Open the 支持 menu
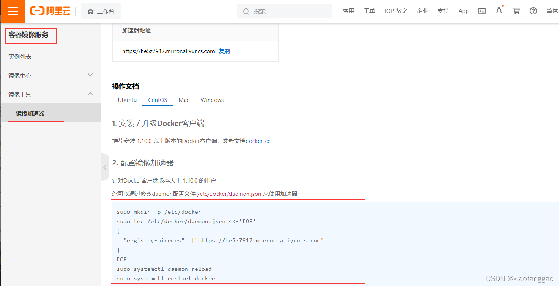 [x=443, y=11]
